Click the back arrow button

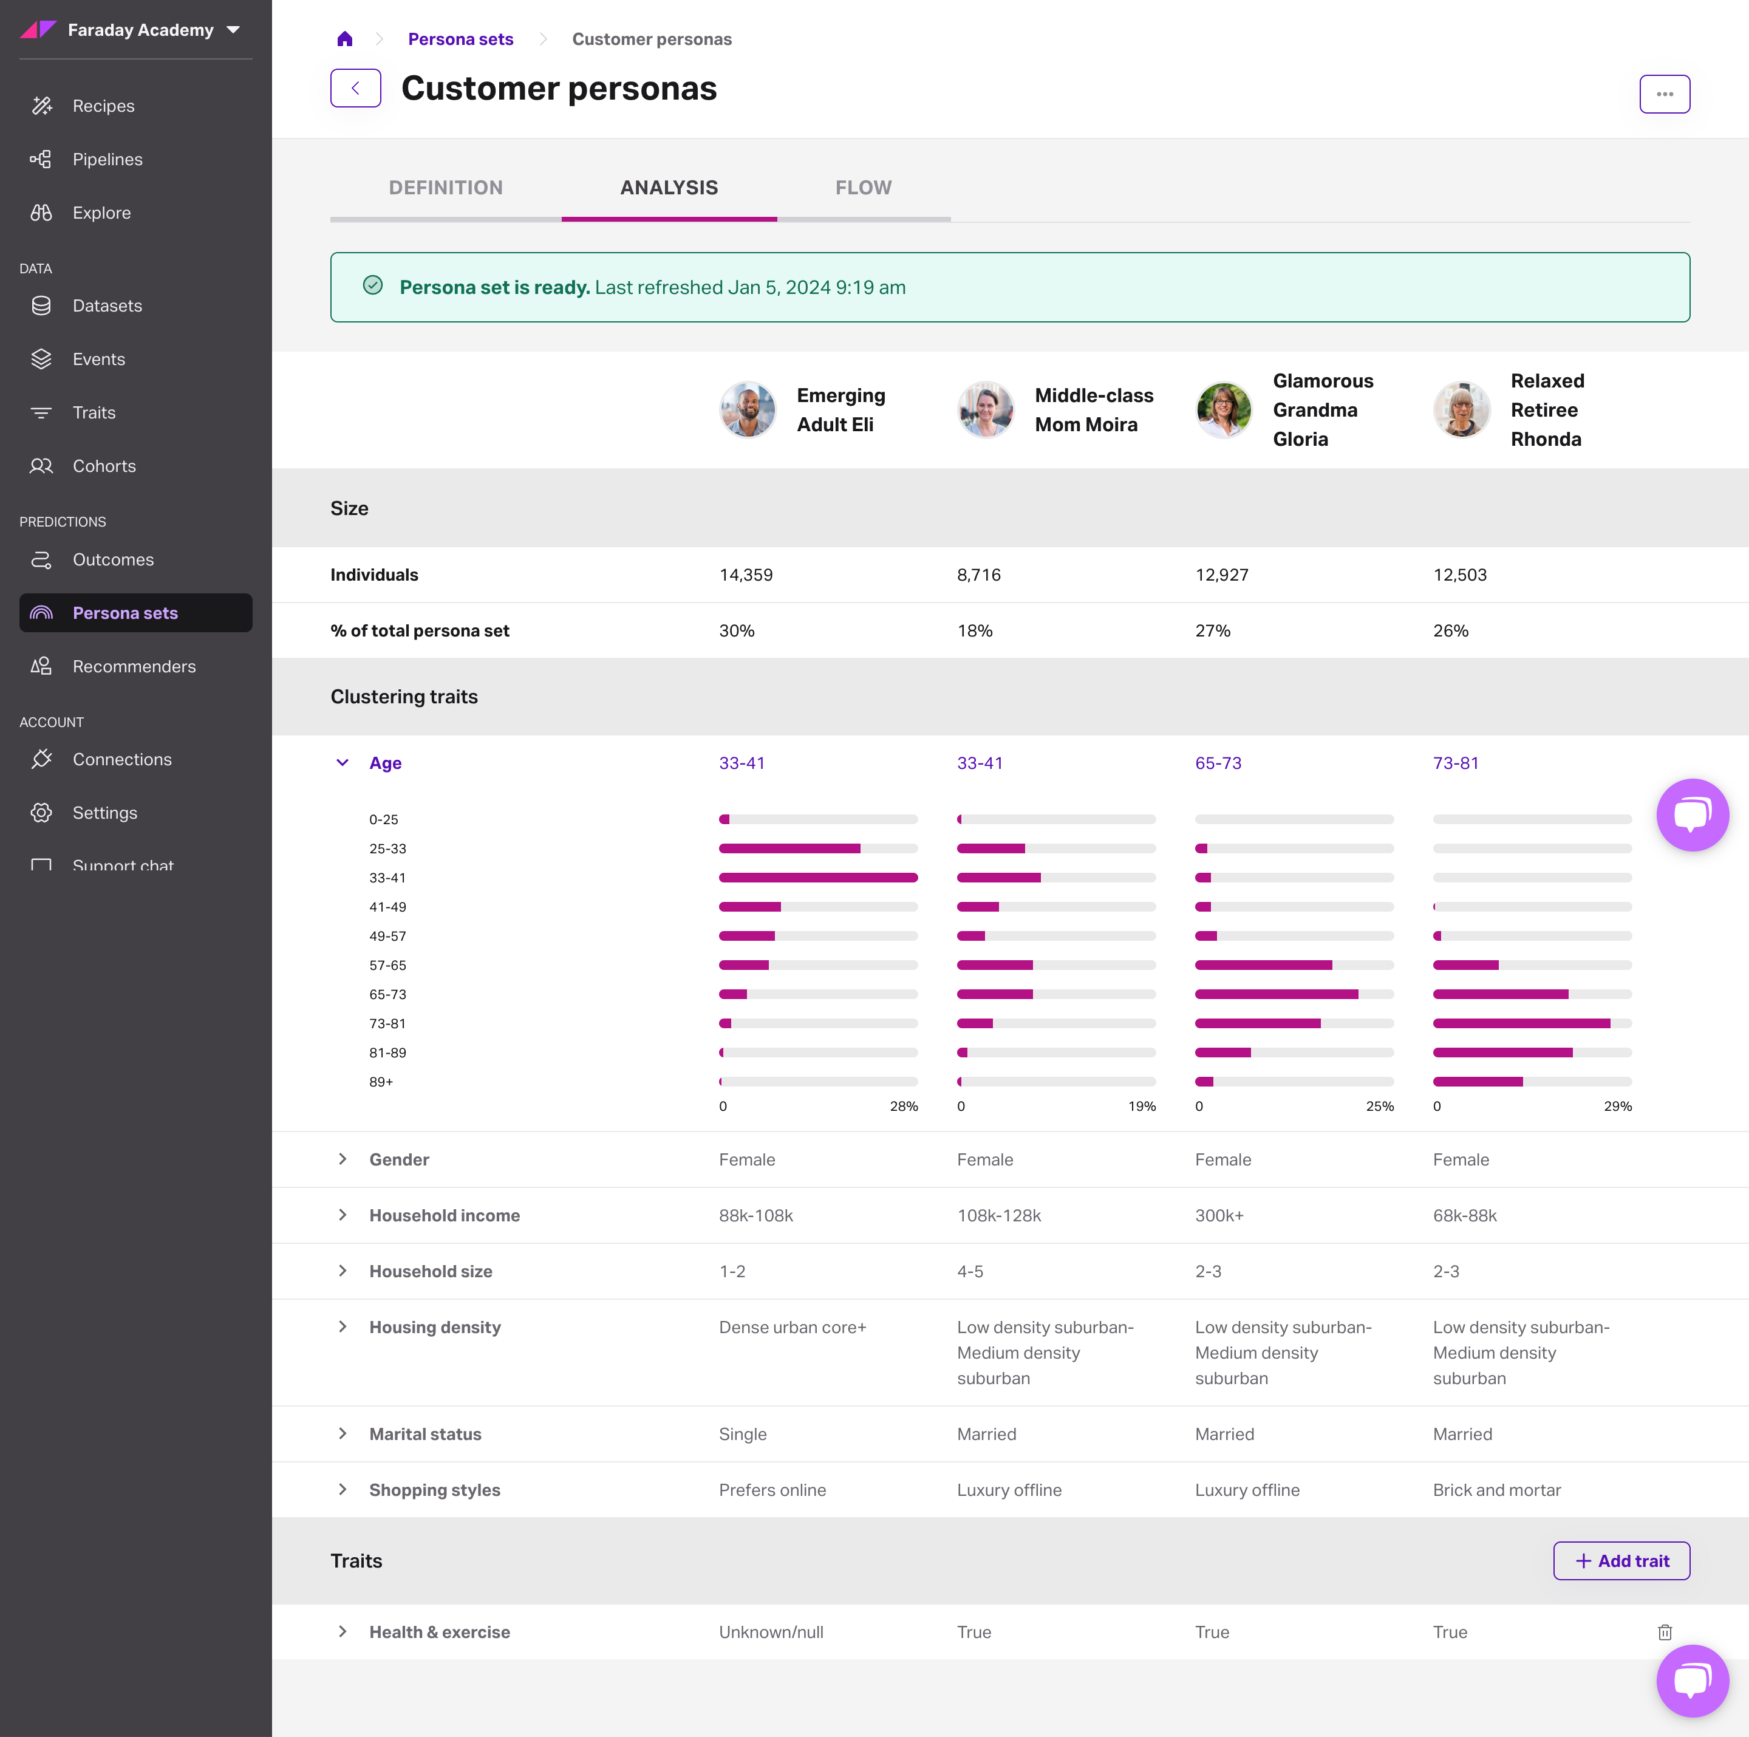[x=355, y=88]
